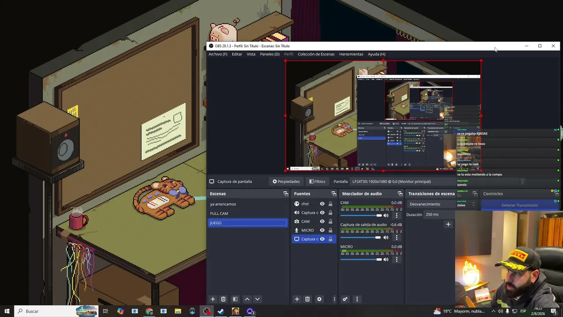Toggle lock on MICRO source
The width and height of the screenshot is (563, 317).
[330, 230]
